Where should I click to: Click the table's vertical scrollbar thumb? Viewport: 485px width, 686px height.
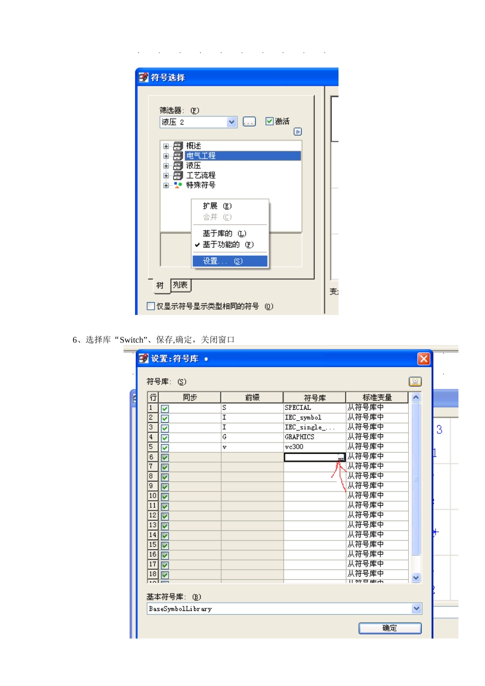point(416,479)
